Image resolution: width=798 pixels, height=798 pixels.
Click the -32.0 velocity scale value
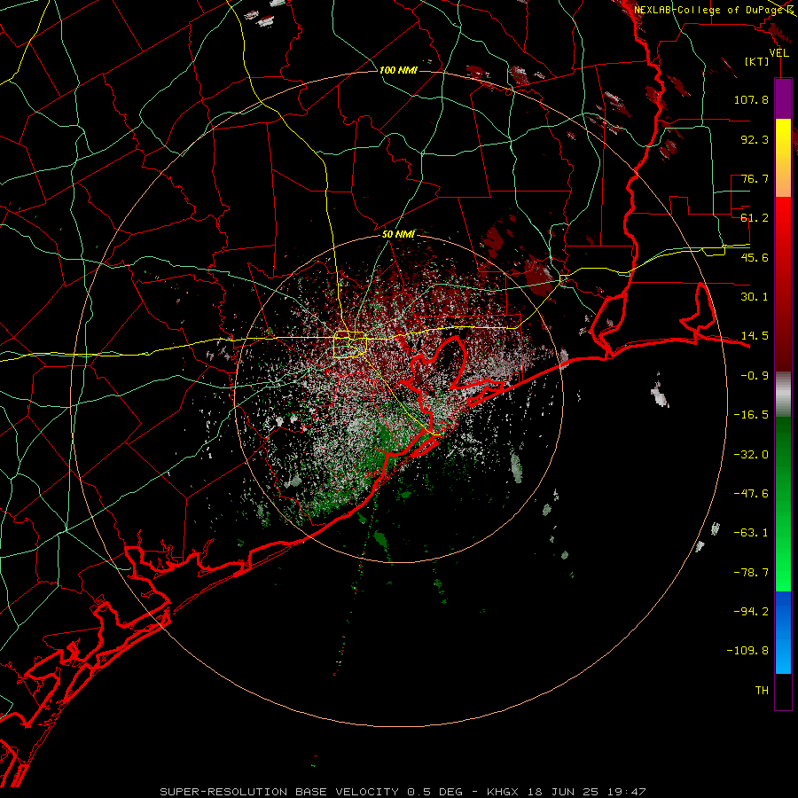[x=751, y=455]
